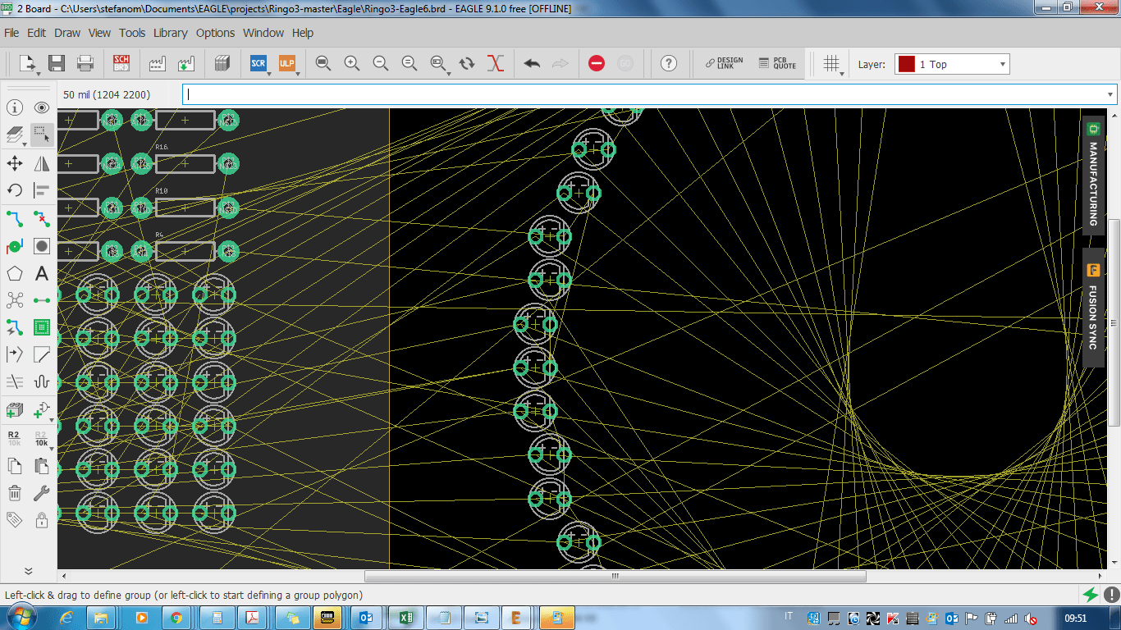Choose the Rotate tool
The width and height of the screenshot is (1121, 630).
15,190
